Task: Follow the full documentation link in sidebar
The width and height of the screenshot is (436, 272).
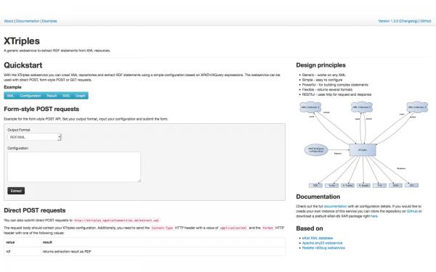Action: coord(335,206)
